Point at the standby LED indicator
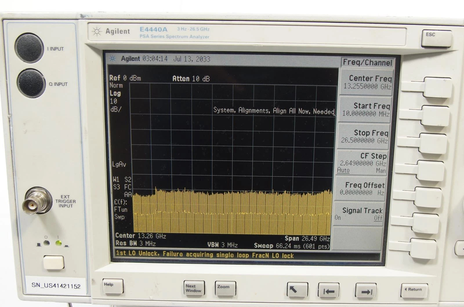This screenshot has width=464, height=307. (46, 243)
